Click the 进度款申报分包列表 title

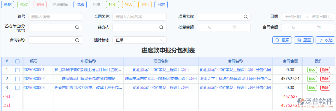pyautogui.click(x=168, y=50)
